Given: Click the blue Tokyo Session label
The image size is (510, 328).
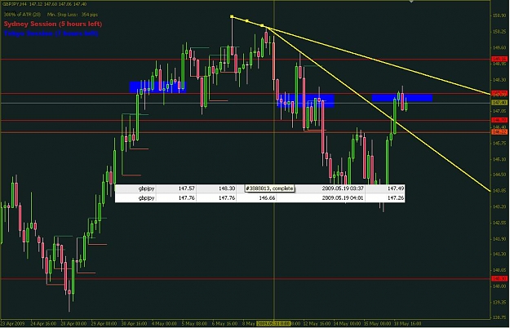Looking at the screenshot, I should 51,33.
